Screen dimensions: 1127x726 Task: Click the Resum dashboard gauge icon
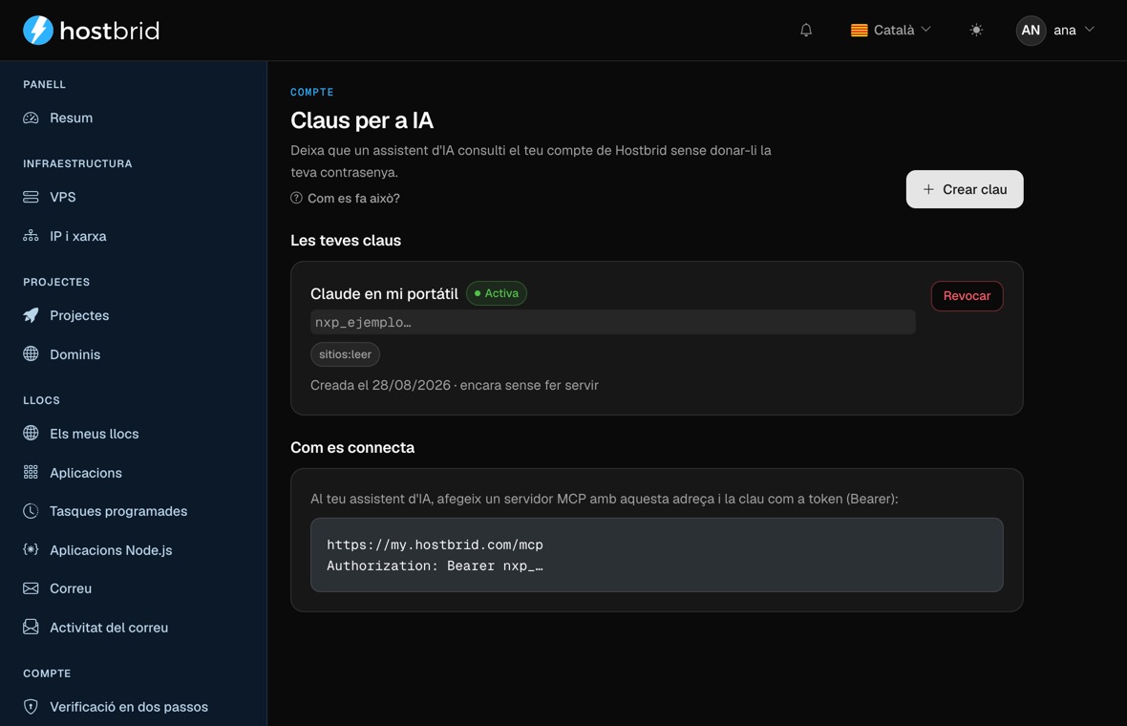[31, 117]
